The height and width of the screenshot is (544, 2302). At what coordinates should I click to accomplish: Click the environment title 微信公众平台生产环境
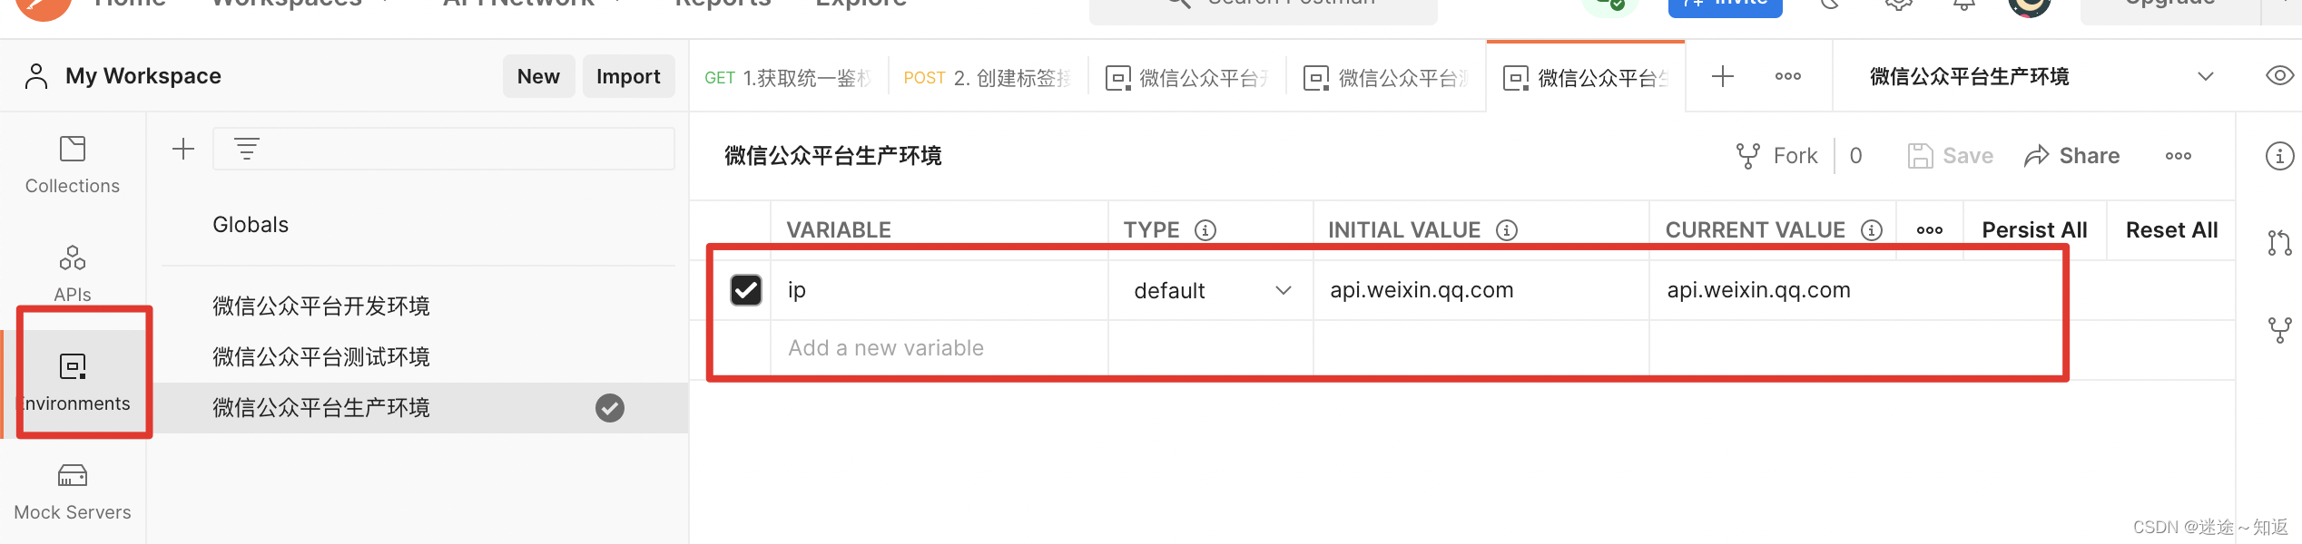point(832,156)
